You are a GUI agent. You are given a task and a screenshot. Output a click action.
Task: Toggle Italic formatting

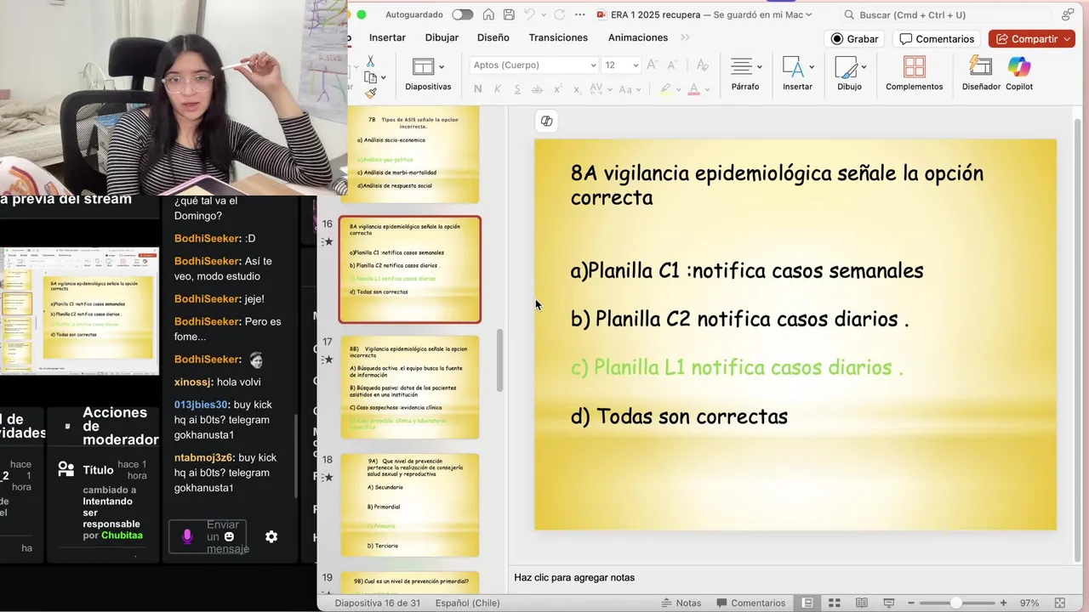[x=498, y=89]
